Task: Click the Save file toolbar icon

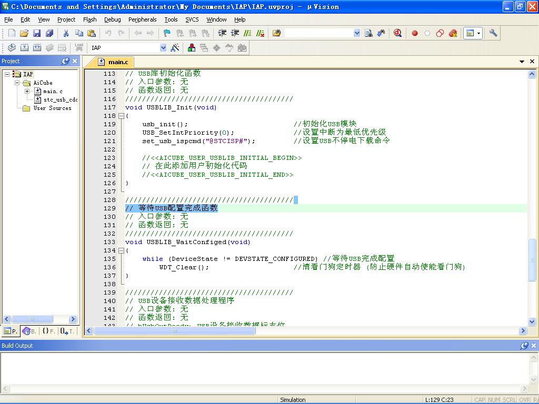Action: tap(37, 33)
